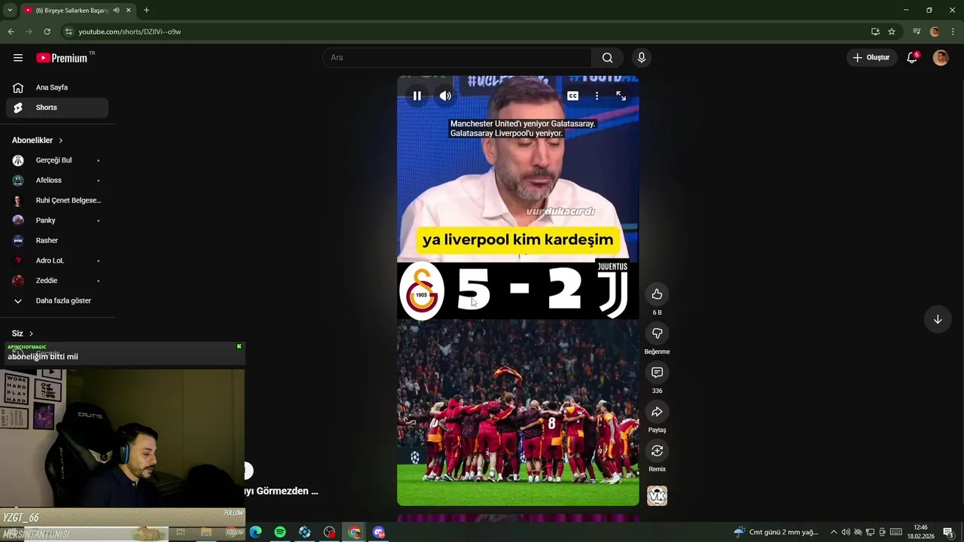Expand the Abonelikler section
This screenshot has width=964, height=542.
[38, 140]
